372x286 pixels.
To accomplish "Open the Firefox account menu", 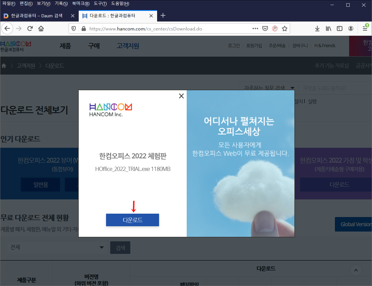I will tap(351, 28).
